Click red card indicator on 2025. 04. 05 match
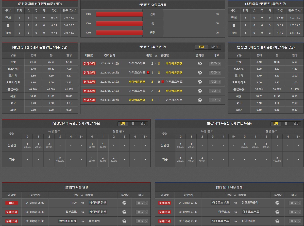The height and width of the screenshot is (226, 304). coord(148,72)
